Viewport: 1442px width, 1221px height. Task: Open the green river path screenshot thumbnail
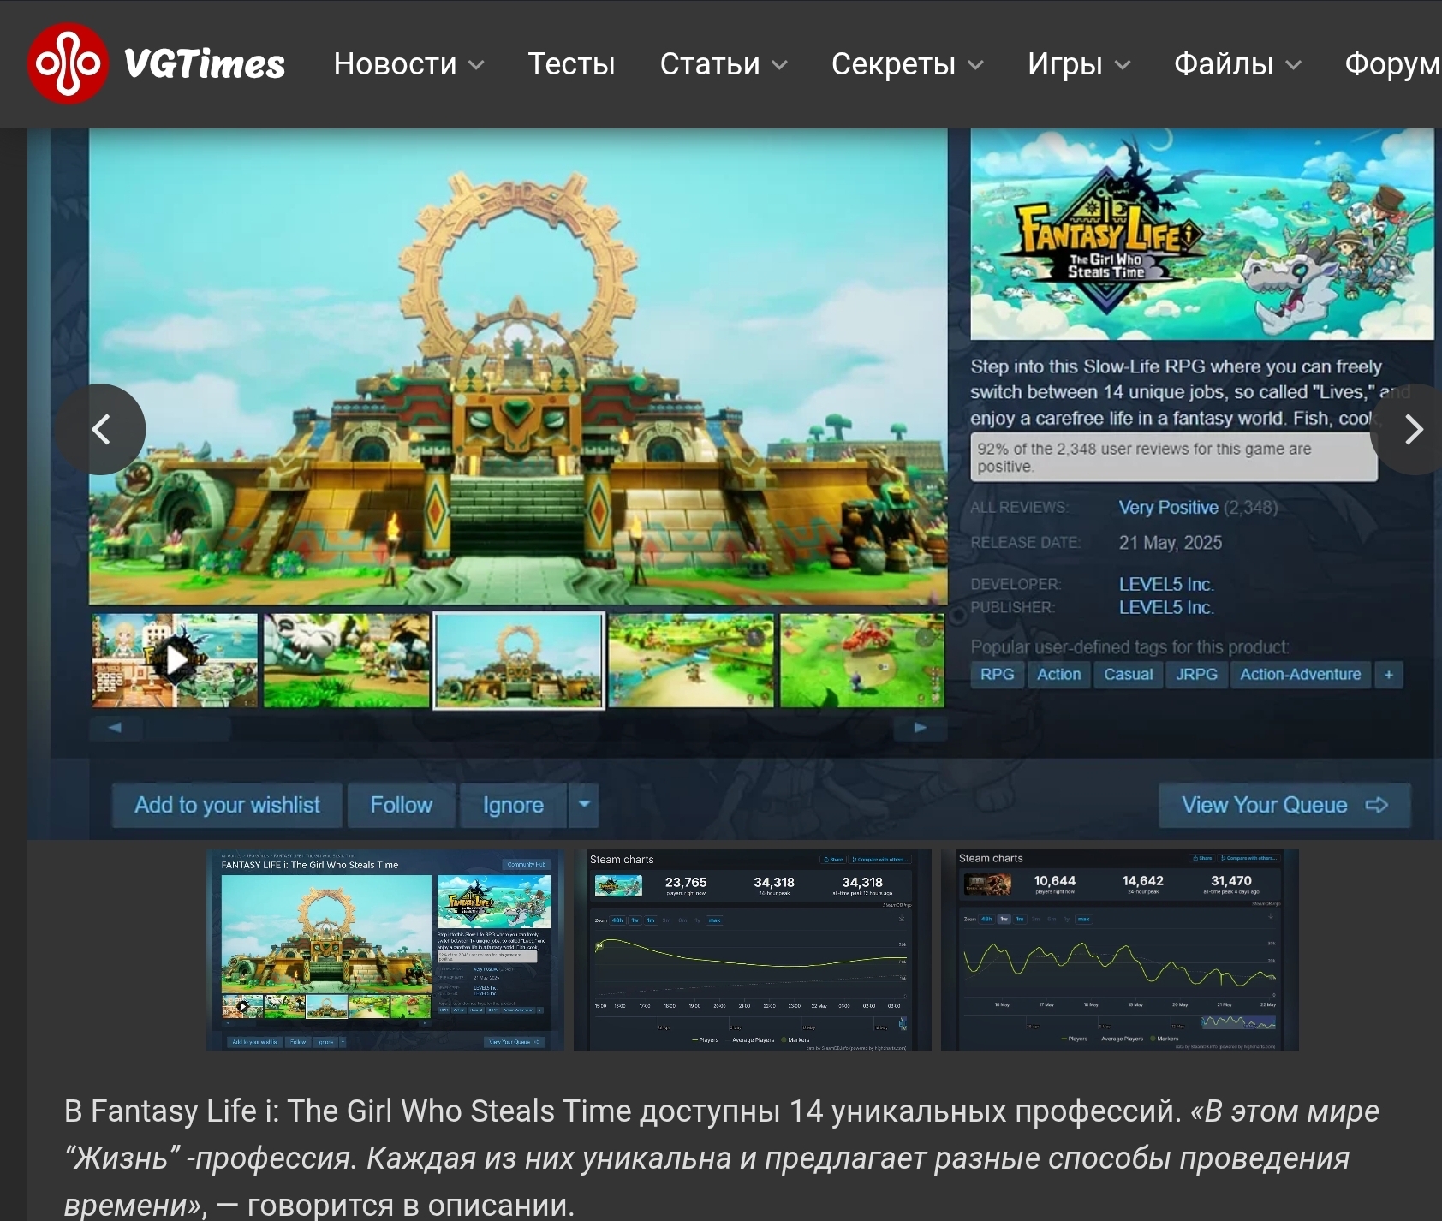(691, 660)
